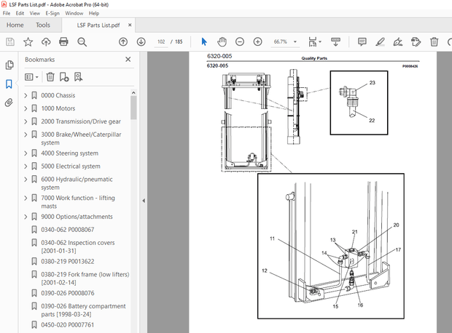The height and width of the screenshot is (333, 452).
Task: Open the Help menu
Action: (94, 13)
